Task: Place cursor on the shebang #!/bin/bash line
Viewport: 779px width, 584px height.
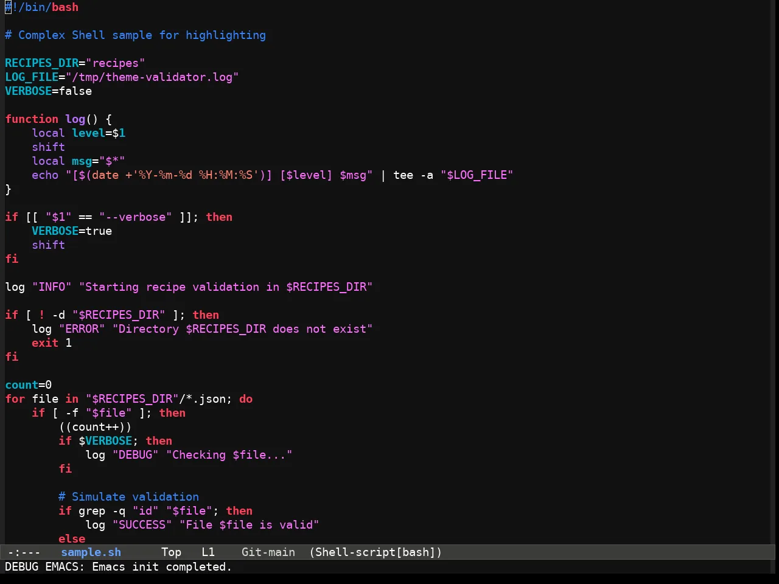Action: [x=42, y=7]
